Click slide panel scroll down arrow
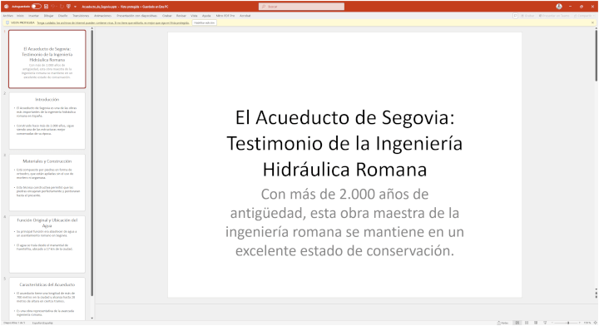The width and height of the screenshot is (599, 326). pyautogui.click(x=92, y=318)
